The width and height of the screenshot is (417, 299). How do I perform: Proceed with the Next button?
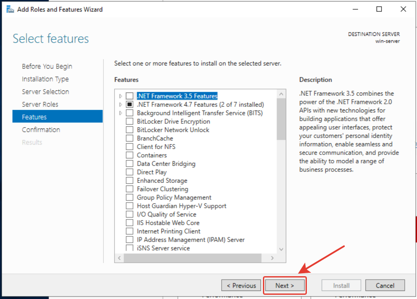[x=284, y=285]
